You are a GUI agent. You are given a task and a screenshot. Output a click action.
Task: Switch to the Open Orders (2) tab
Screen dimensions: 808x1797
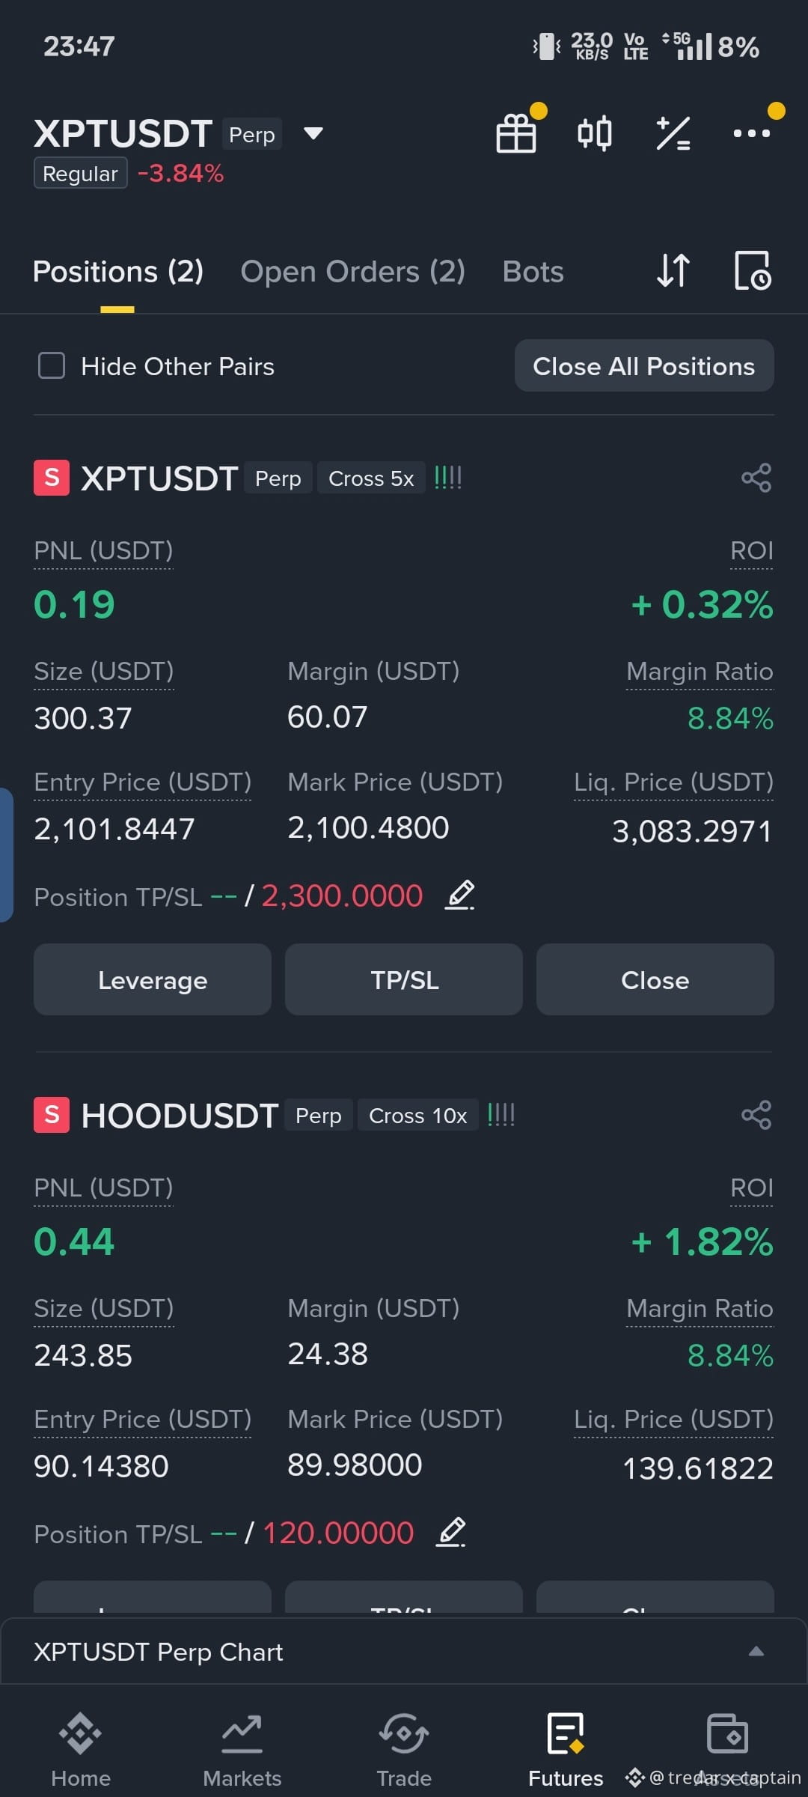pyautogui.click(x=353, y=271)
